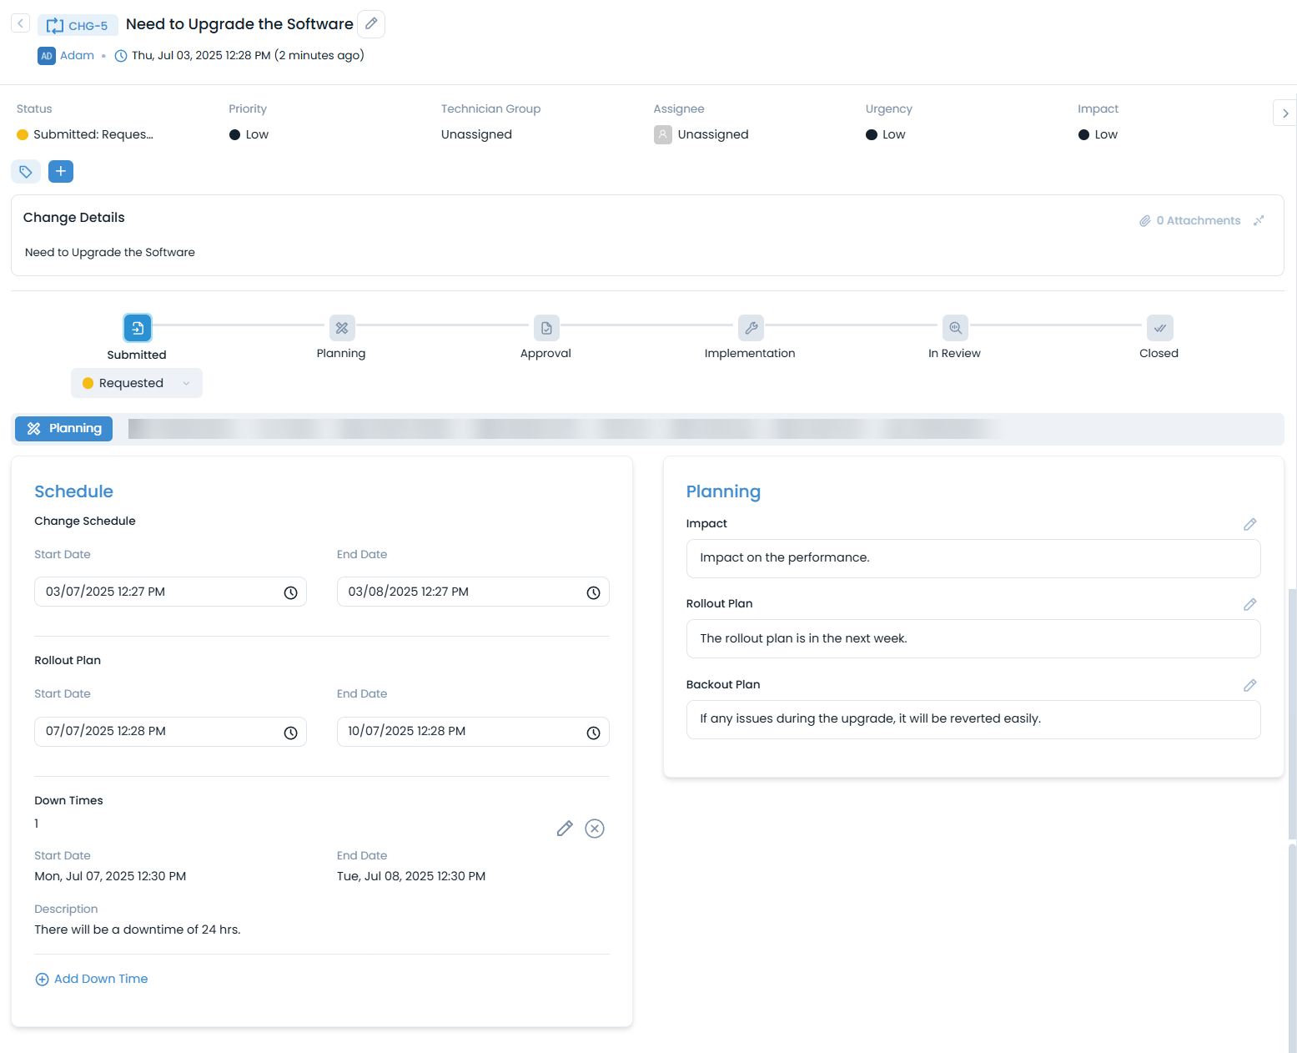Click the vertical scrollbar on the right
This screenshot has height=1053, width=1297.
(1292, 709)
